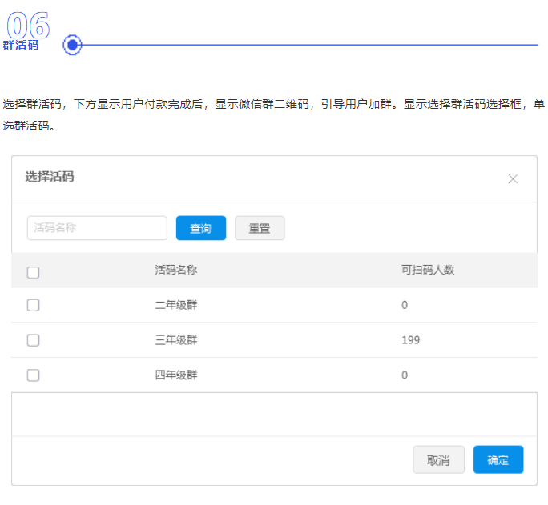Image resolution: width=548 pixels, height=505 pixels.
Task: Check the box for 二年级群
Action: pos(34,305)
